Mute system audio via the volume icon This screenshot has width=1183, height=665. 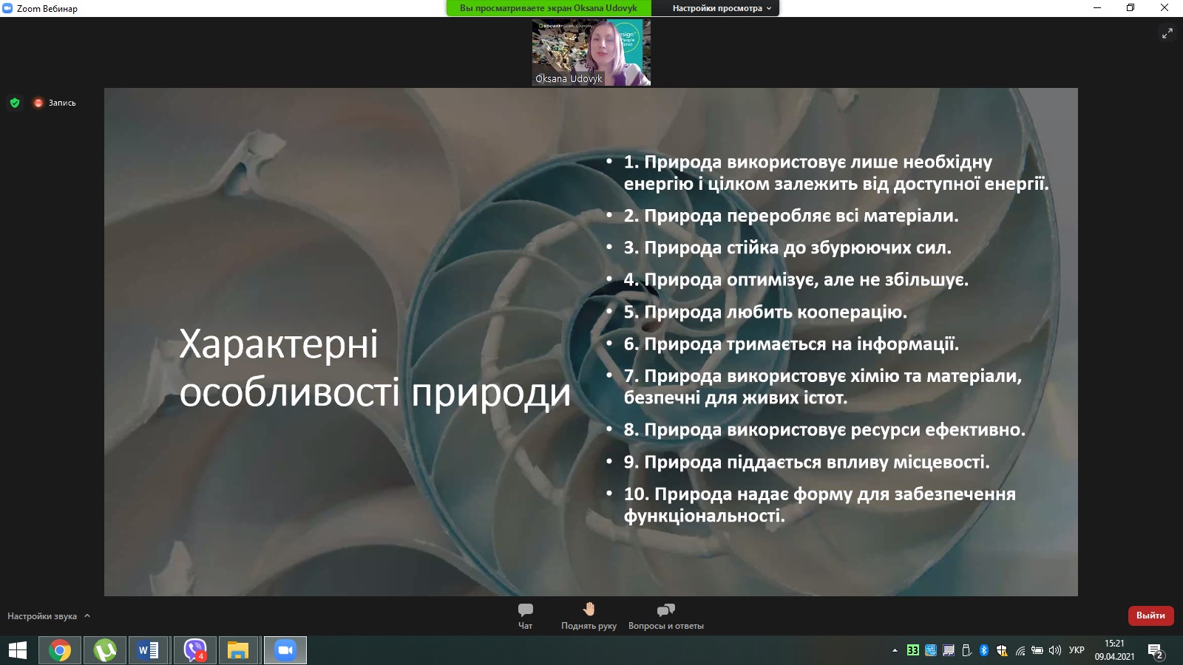click(1054, 650)
